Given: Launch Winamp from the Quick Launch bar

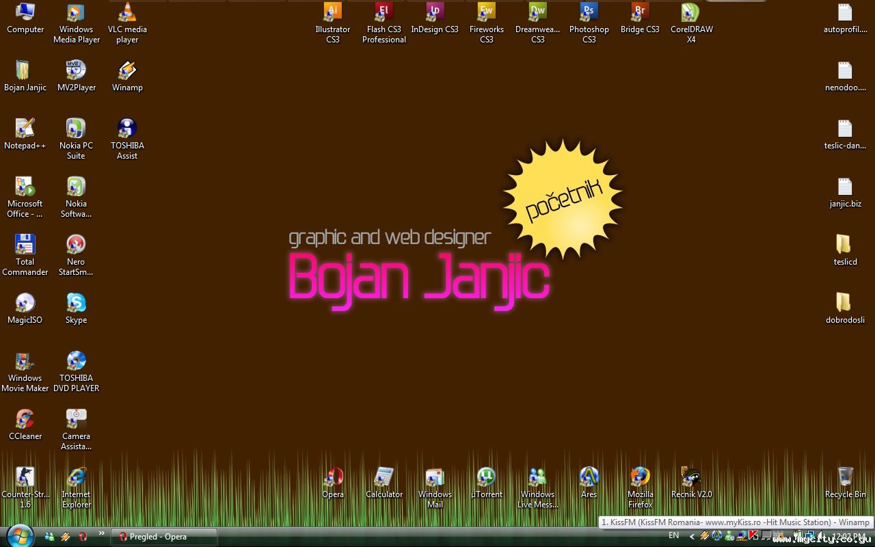Looking at the screenshot, I should coord(66,537).
